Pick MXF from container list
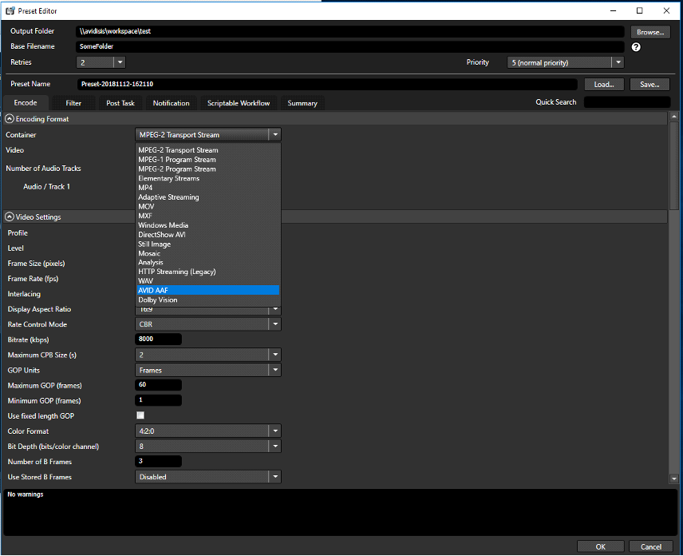The height and width of the screenshot is (556, 683). coord(208,216)
